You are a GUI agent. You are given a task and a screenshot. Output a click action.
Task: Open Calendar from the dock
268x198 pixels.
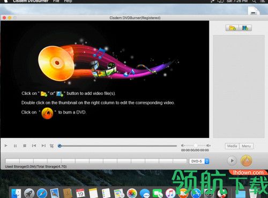pos(80,194)
